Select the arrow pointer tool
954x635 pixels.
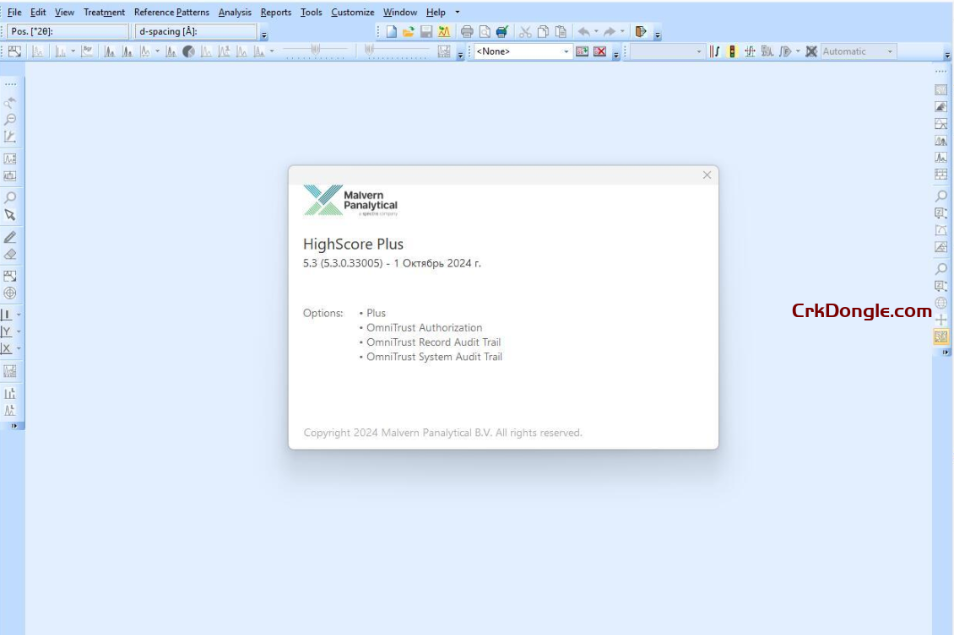coord(10,215)
